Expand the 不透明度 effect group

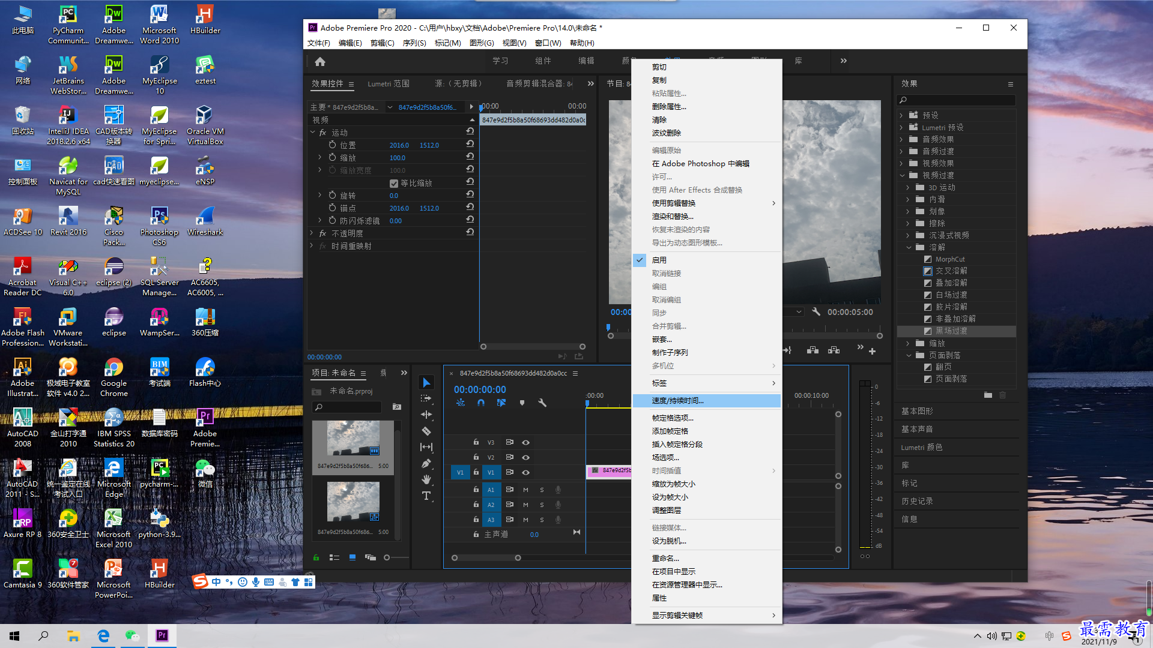[312, 233]
